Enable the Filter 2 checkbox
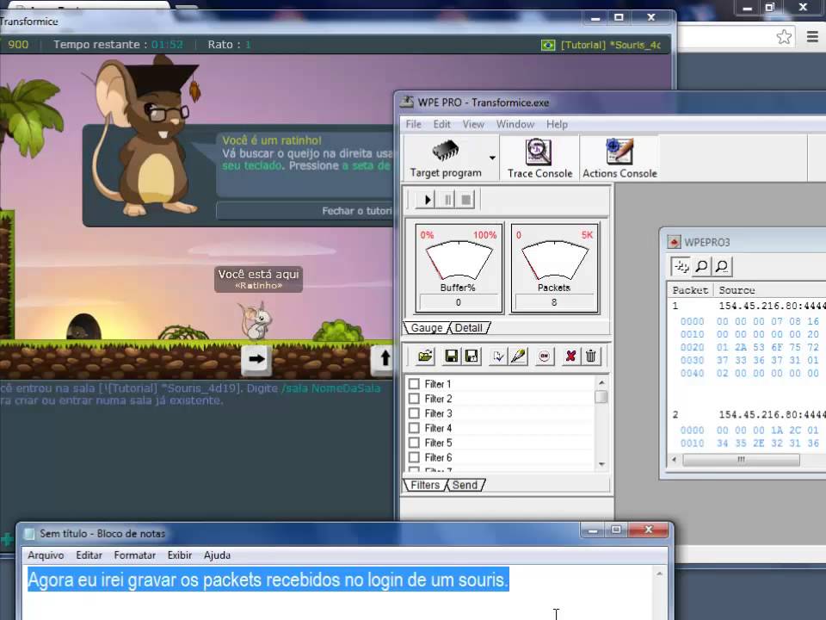The height and width of the screenshot is (620, 826). click(x=414, y=399)
